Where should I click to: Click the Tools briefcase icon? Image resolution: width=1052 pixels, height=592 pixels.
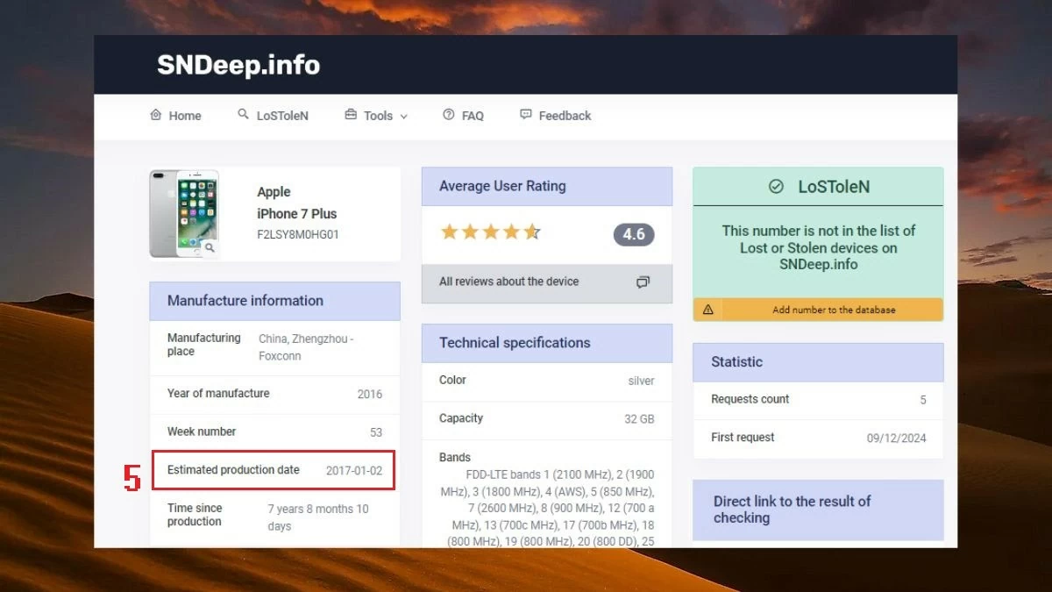[351, 115]
